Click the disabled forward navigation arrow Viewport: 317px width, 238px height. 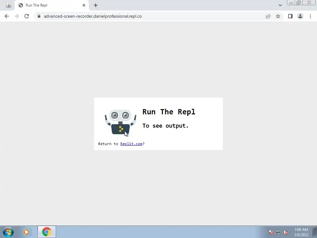pos(17,16)
